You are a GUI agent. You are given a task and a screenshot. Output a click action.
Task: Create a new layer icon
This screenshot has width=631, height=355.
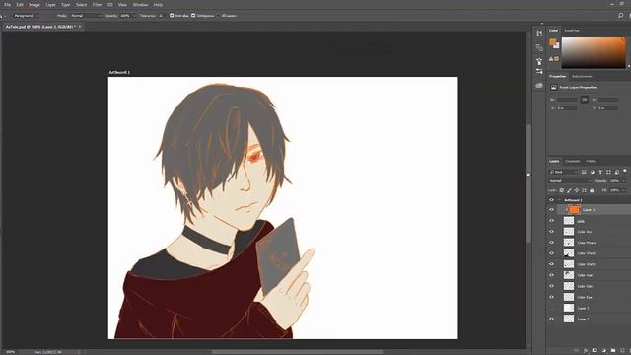[622, 351]
